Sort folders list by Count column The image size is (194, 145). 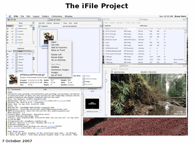10,26
